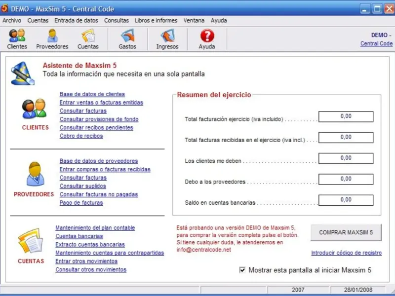The image size is (395, 296).
Task: Open Entrar compras o facturas recibidas
Action: click(105, 169)
